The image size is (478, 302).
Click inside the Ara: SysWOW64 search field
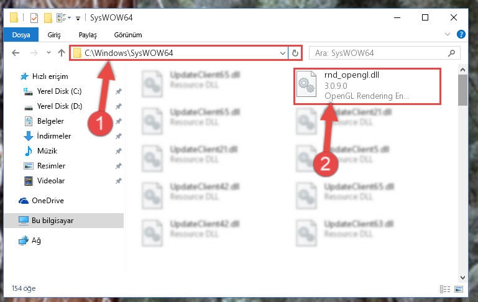(x=379, y=53)
